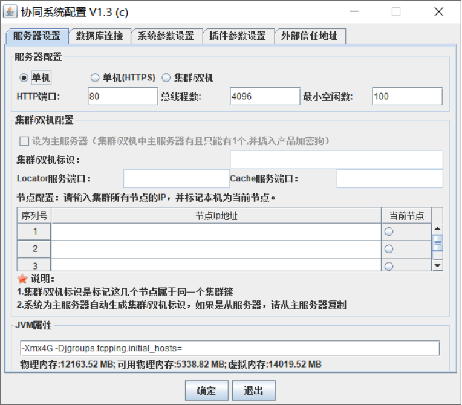Open the 系统参数设置 tab
Screen dimensions: 462x405
(166, 36)
